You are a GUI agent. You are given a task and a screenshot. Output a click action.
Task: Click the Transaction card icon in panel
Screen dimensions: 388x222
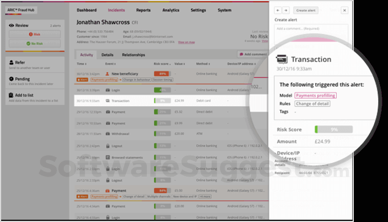[282, 59]
